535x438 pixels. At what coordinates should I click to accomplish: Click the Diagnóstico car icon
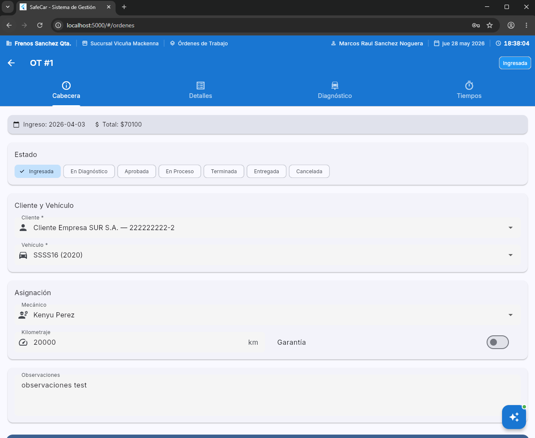[x=335, y=85]
